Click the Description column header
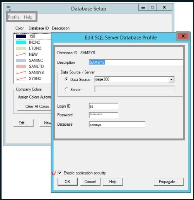194x200 pixels. point(61,28)
